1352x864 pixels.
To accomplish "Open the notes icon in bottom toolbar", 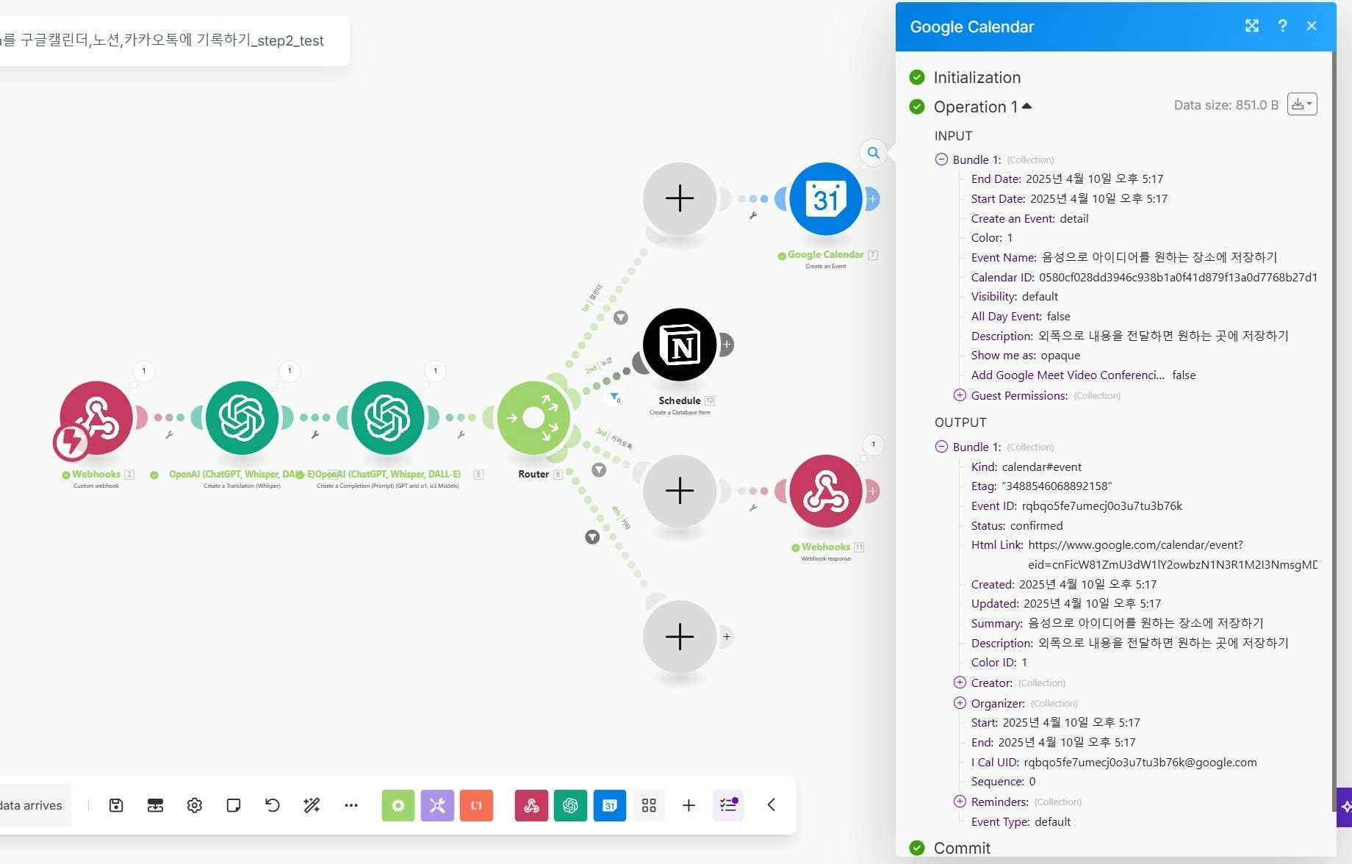I will click(x=234, y=805).
